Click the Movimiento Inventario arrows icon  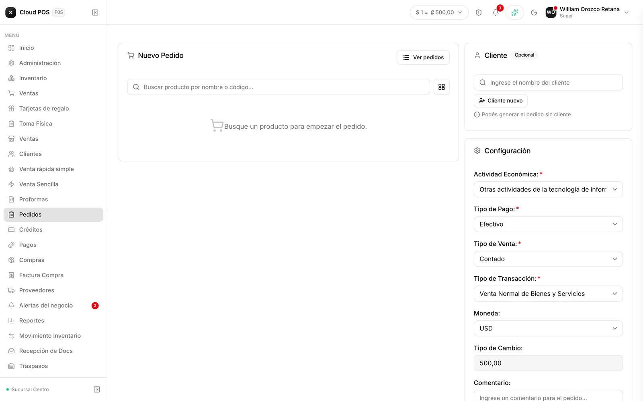(x=11, y=336)
